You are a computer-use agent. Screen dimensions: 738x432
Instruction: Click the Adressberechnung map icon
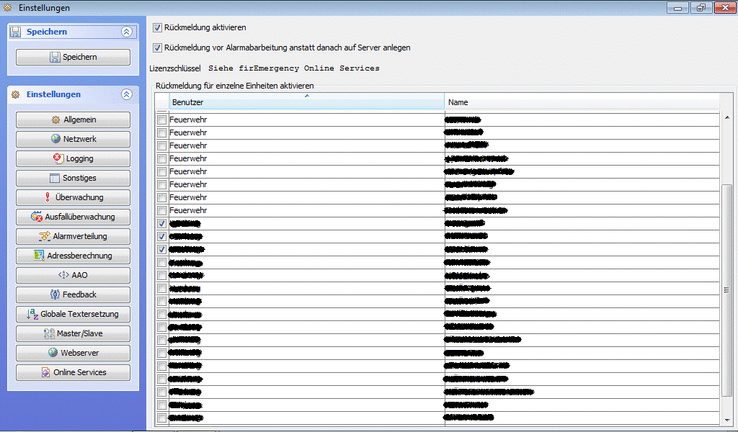(40, 256)
